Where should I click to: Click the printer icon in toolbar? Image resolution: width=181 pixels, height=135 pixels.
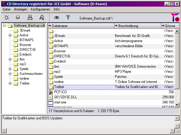pos(30,17)
